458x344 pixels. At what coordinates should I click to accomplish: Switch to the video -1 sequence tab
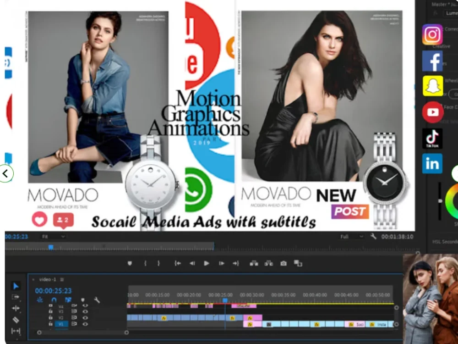coord(48,279)
